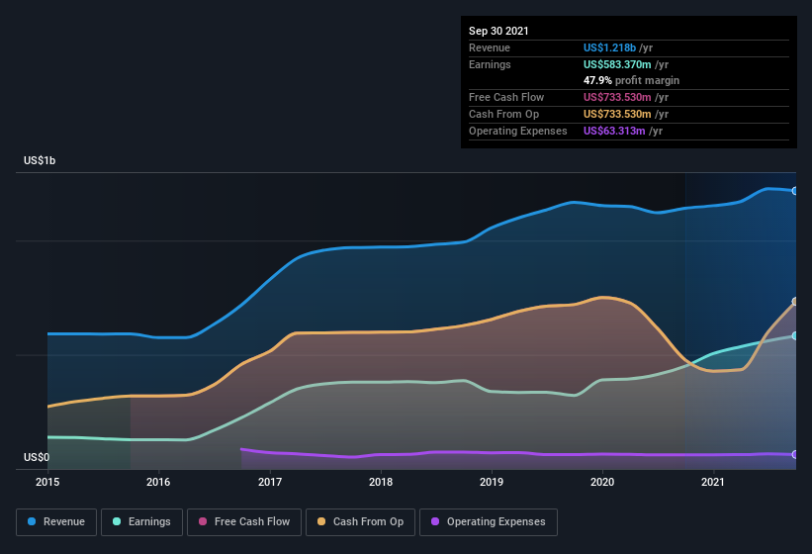The height and width of the screenshot is (554, 812).
Task: Click the 2016 x-axis label
Action: (158, 482)
